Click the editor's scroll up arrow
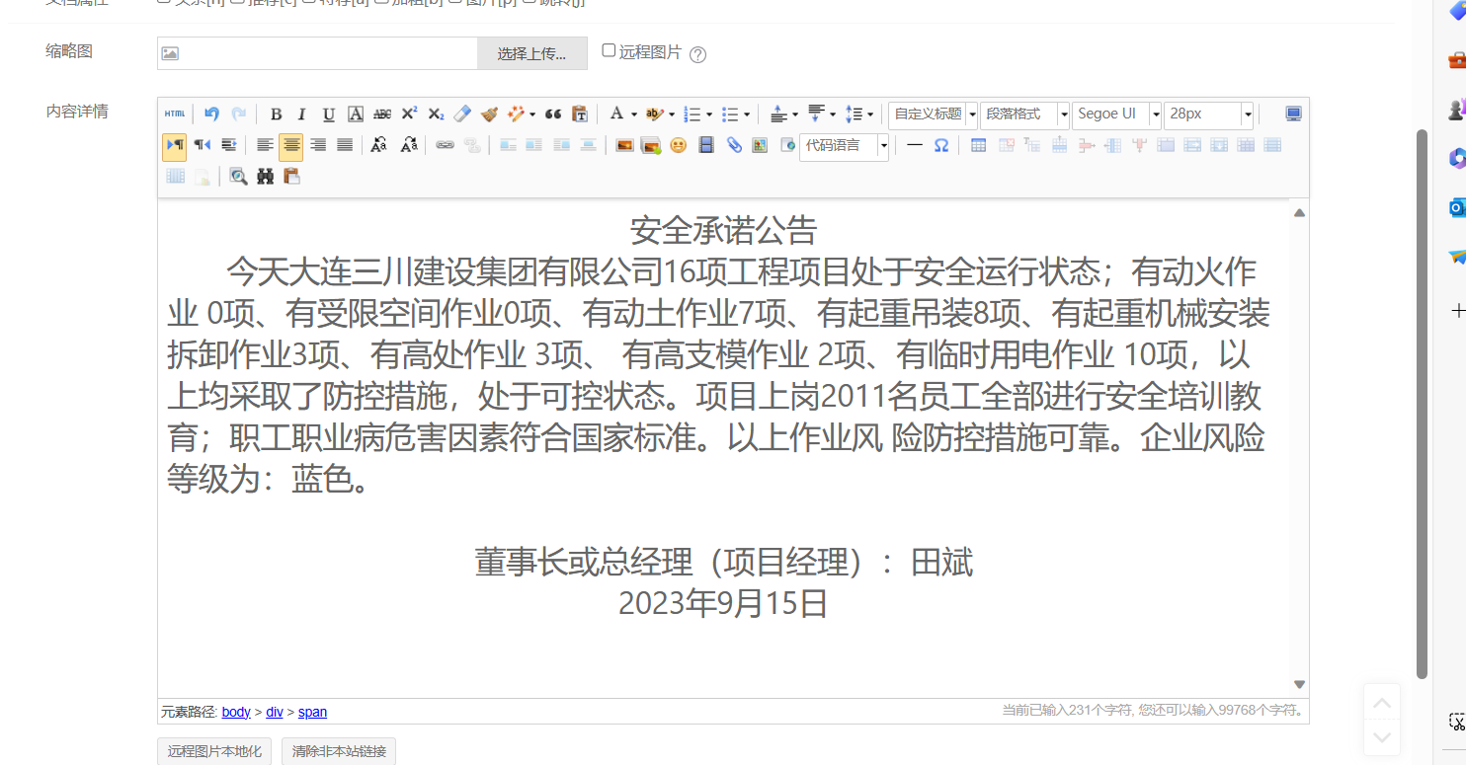This screenshot has height=765, width=1466. pos(1299,212)
